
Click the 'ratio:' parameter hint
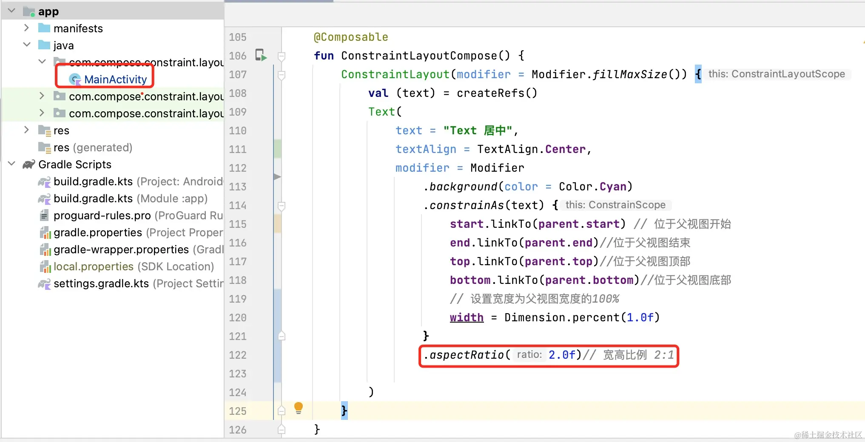tap(529, 355)
